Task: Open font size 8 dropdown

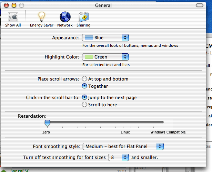Action: coord(119,157)
